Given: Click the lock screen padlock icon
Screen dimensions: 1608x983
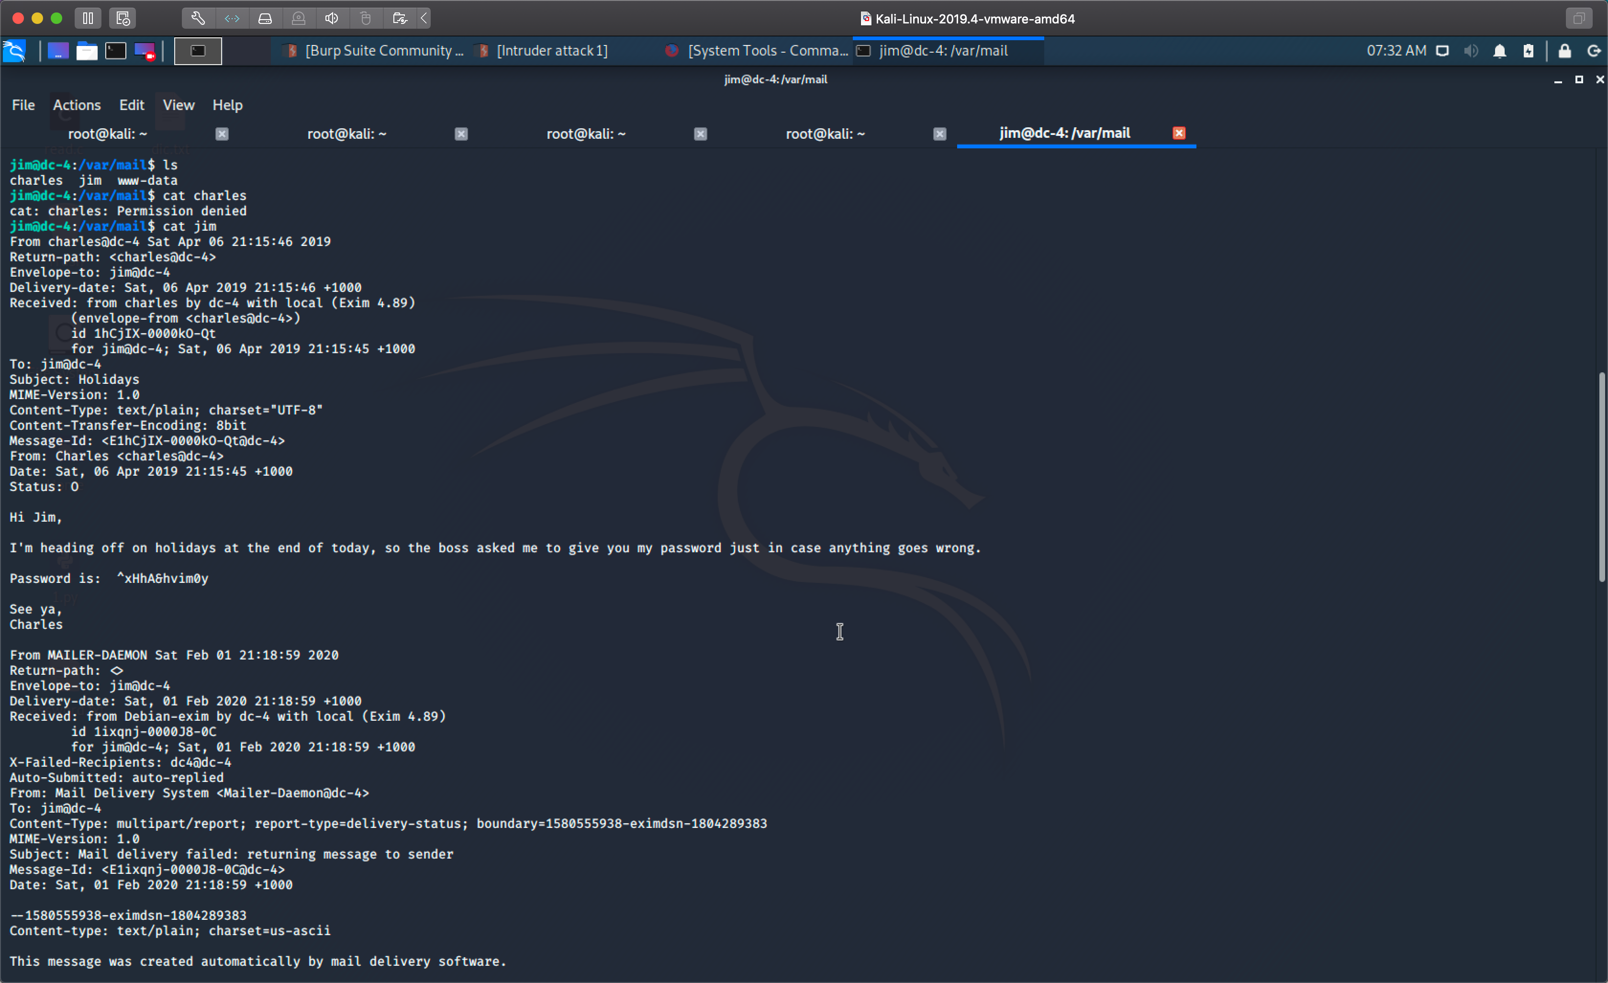Looking at the screenshot, I should point(1564,51).
